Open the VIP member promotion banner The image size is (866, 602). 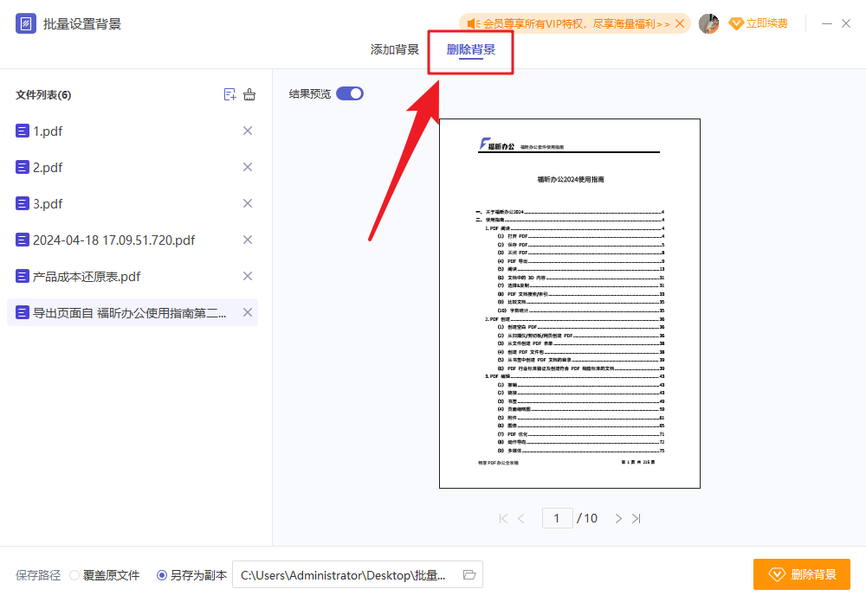click(576, 23)
